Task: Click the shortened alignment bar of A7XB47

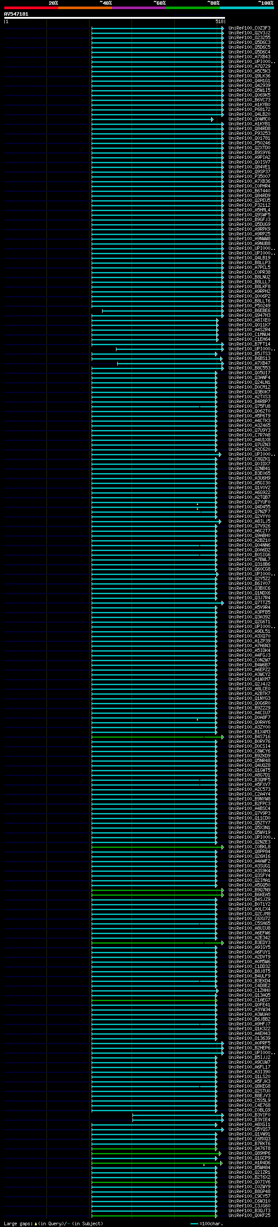Action: 171,363
